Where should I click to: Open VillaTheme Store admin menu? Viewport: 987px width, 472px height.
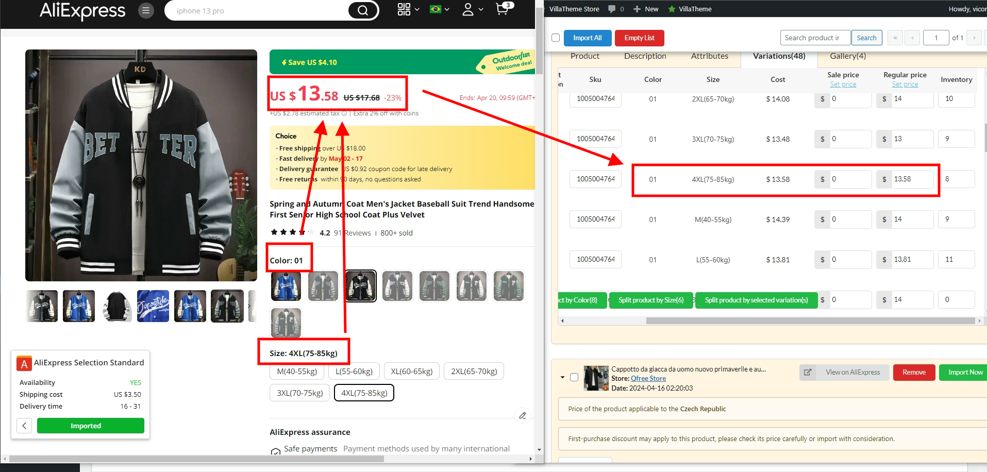[x=574, y=9]
